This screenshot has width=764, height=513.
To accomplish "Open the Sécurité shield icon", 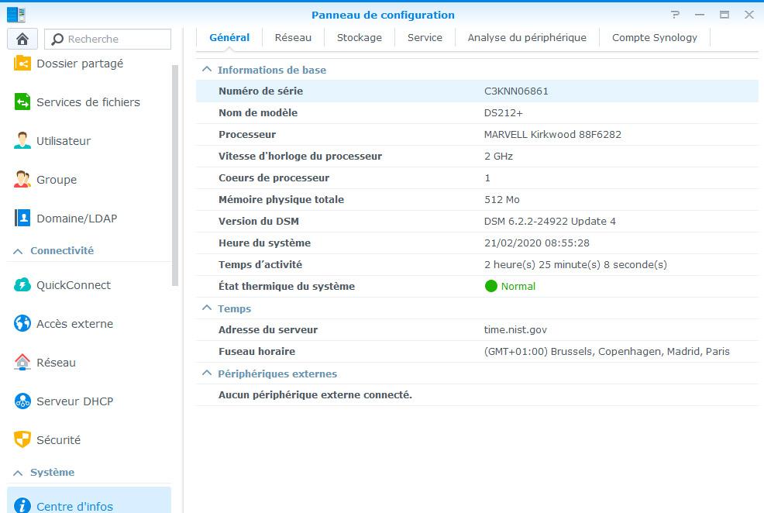I will pos(22,440).
